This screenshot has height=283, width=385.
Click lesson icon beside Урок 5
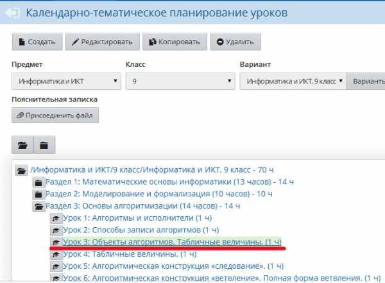(56, 266)
